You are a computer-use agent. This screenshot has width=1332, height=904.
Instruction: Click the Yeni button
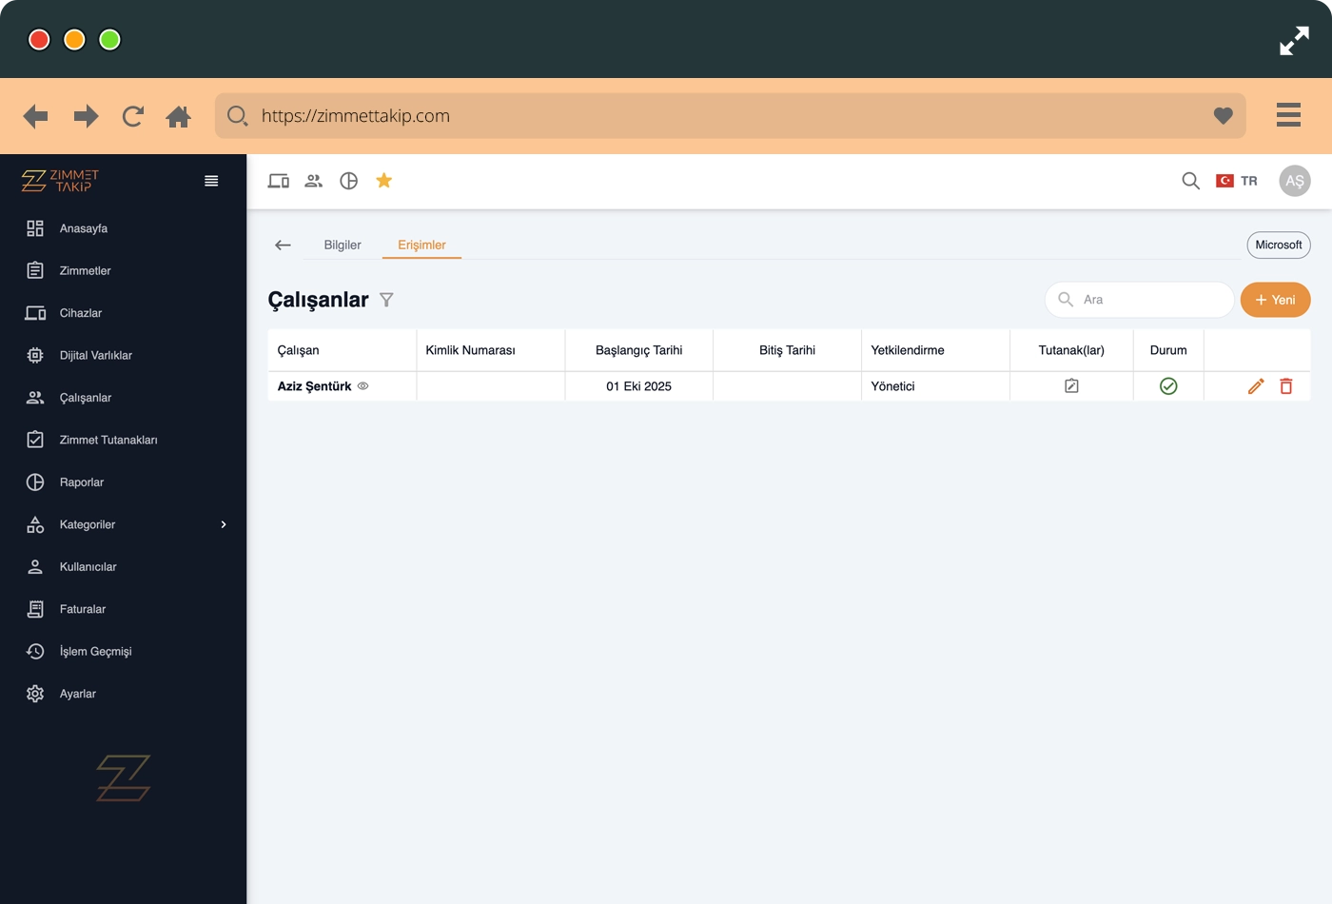pos(1276,300)
